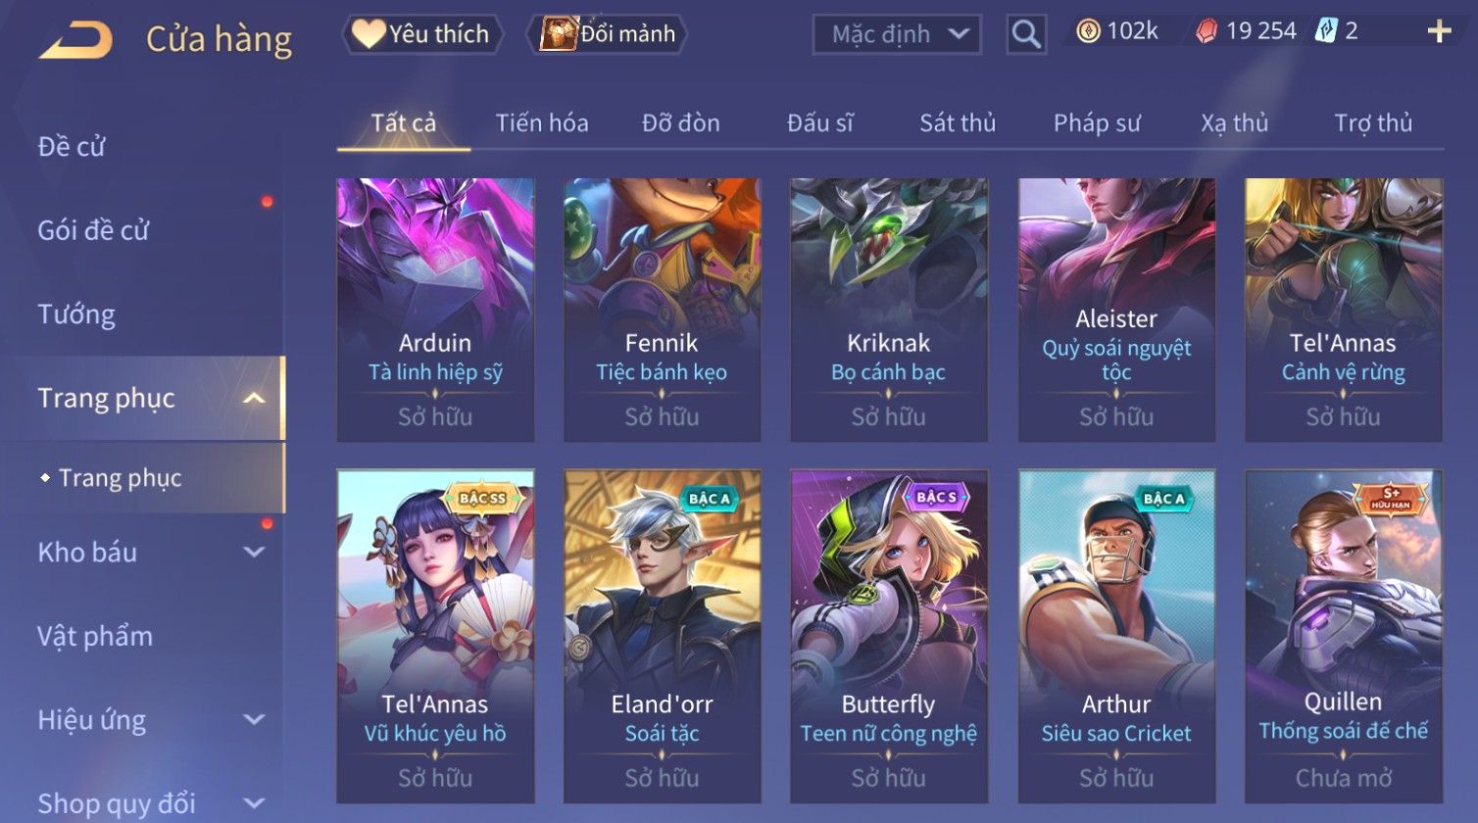Expand the Kho báu sidebar section
The height and width of the screenshot is (823, 1478).
coord(254,552)
